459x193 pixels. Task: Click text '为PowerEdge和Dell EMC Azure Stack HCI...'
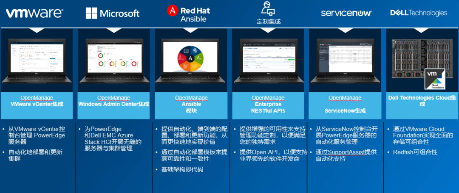pos(113,139)
